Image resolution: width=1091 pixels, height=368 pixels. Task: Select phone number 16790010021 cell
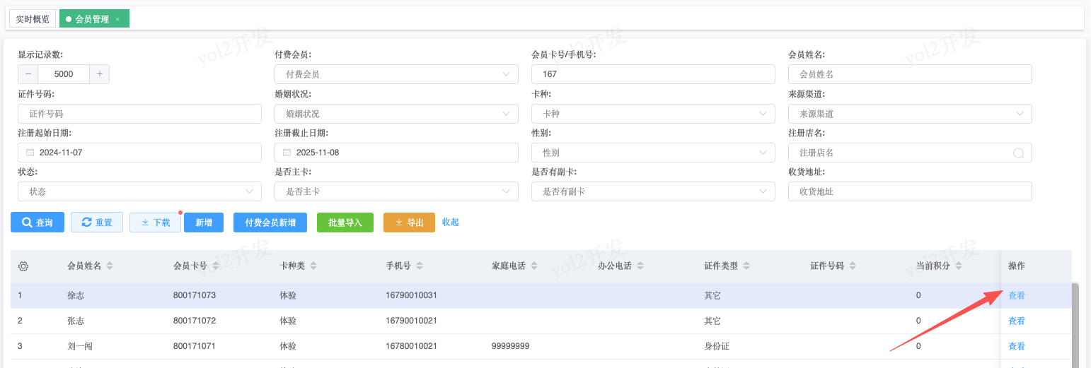(411, 321)
